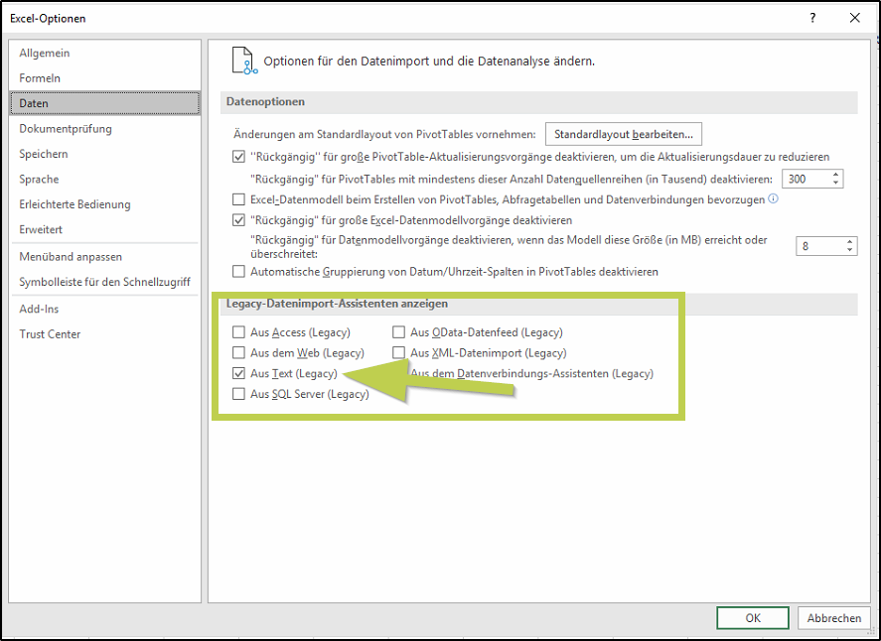This screenshot has width=881, height=641.
Task: Click the data import options header icon
Action: click(243, 61)
